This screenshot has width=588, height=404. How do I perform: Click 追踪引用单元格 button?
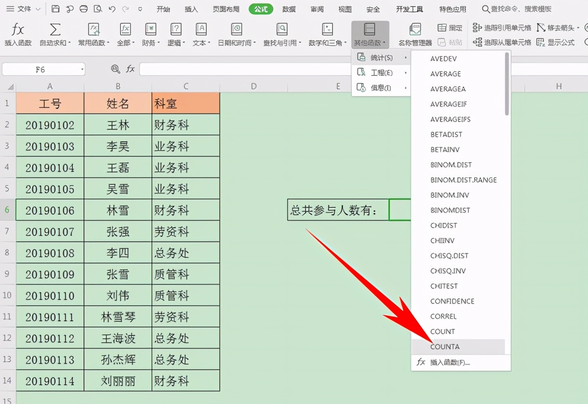click(x=502, y=28)
